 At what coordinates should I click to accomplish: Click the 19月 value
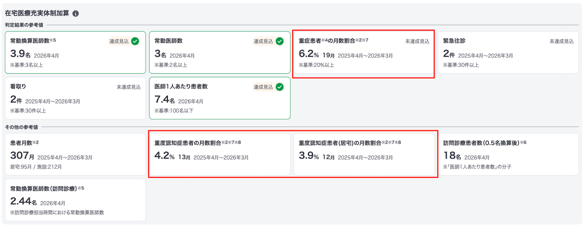(x=328, y=55)
